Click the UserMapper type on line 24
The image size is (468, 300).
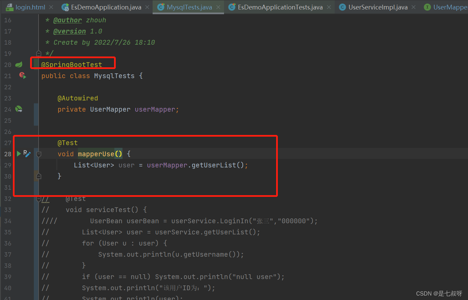tap(110, 109)
